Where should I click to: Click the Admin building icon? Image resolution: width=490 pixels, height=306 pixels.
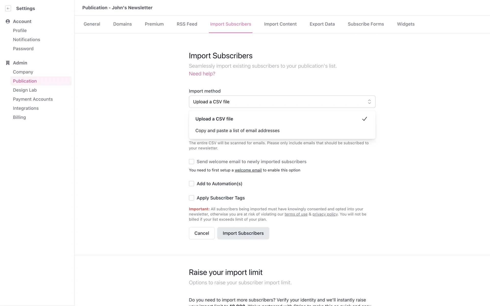(8, 63)
